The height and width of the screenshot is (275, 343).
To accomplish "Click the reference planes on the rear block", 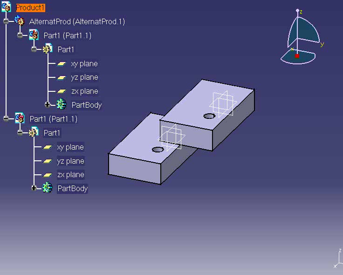I will pos(223,103).
